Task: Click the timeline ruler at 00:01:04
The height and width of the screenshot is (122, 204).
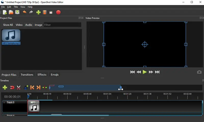Action: pyautogui.click(x=107, y=94)
